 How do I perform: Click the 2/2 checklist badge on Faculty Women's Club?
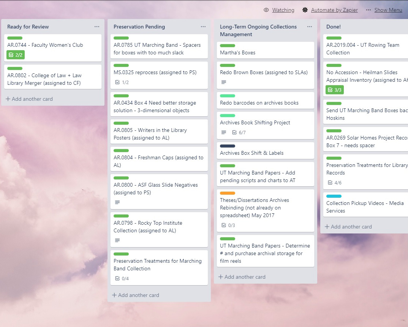[16, 55]
